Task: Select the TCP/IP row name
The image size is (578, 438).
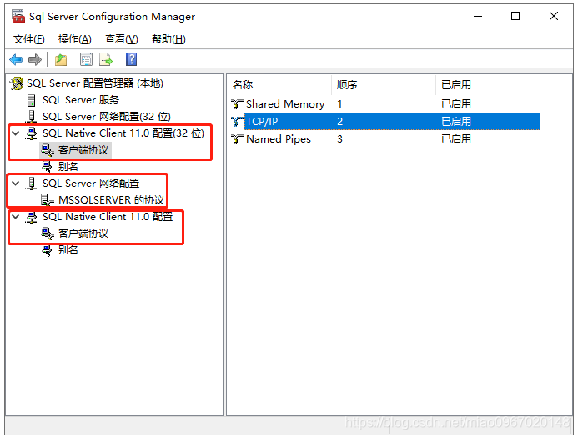Action: point(262,121)
